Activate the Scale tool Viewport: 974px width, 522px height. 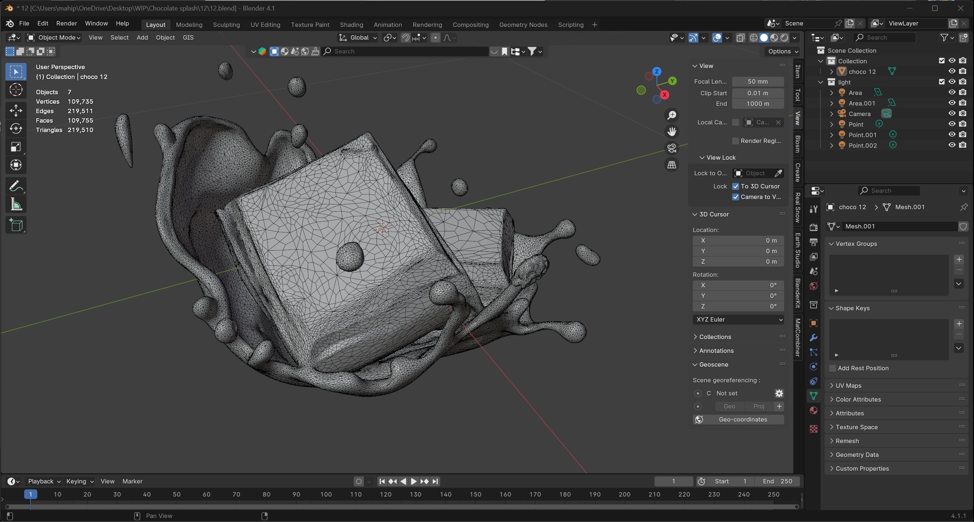coord(16,147)
